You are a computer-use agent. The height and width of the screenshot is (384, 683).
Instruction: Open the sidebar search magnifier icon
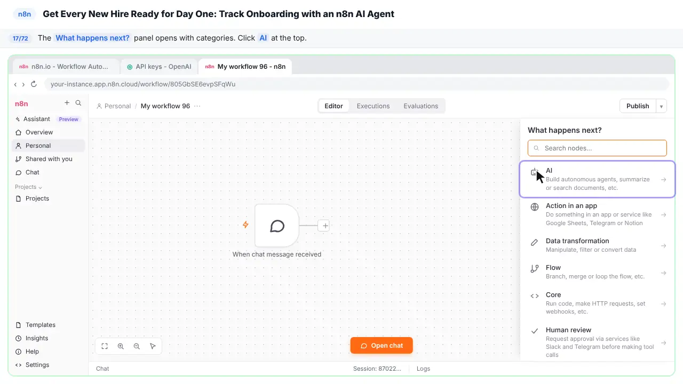(x=78, y=103)
